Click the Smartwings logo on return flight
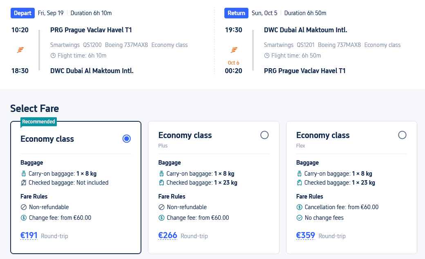The image size is (425, 259). pos(234,50)
